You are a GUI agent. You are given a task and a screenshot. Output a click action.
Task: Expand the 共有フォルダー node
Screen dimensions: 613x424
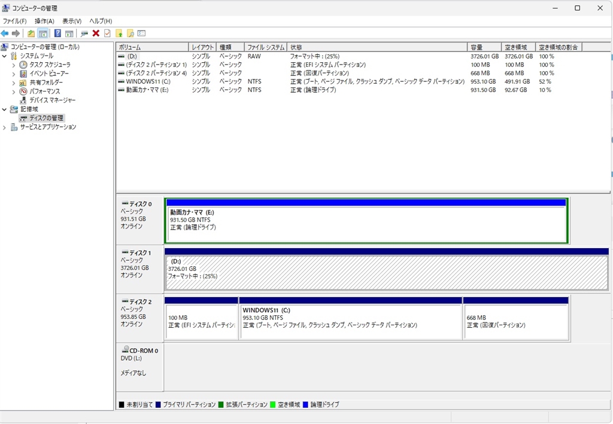[14, 83]
